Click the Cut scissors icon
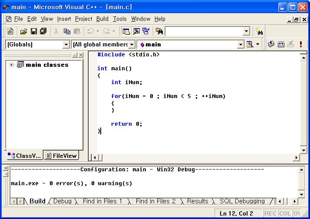The image size is (310, 219). click(56, 31)
